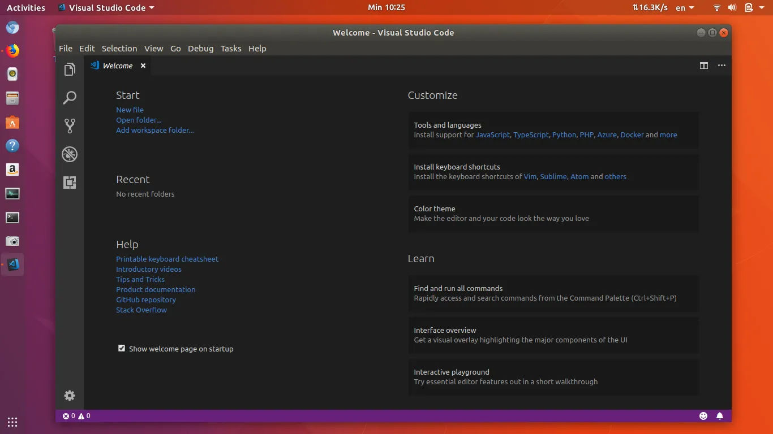Uncheck Show welcome page on startup

tap(122, 348)
